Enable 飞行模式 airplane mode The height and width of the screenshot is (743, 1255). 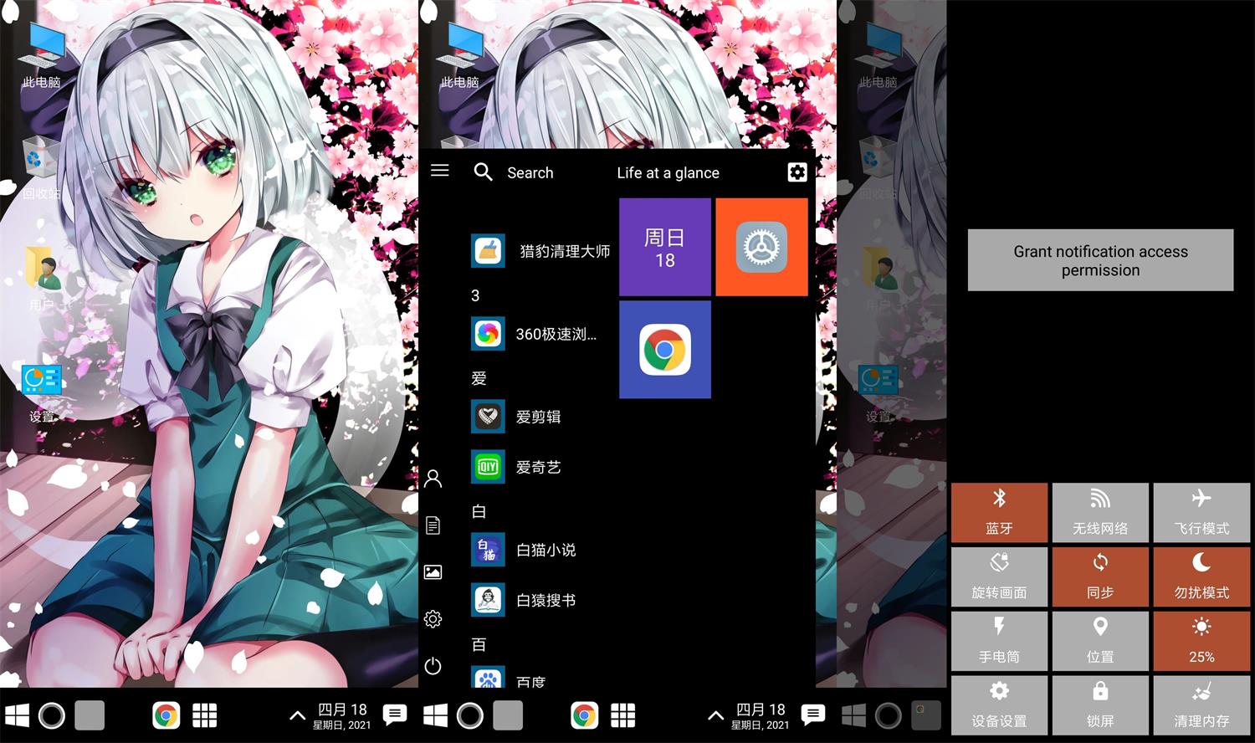click(x=1201, y=512)
